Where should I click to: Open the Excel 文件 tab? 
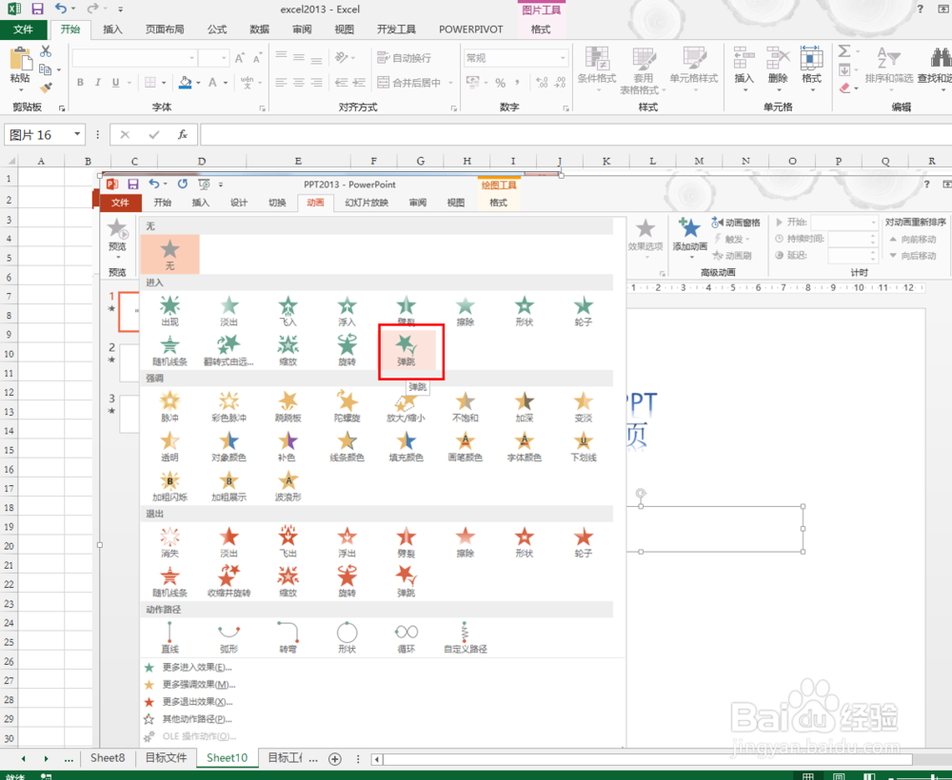23,29
